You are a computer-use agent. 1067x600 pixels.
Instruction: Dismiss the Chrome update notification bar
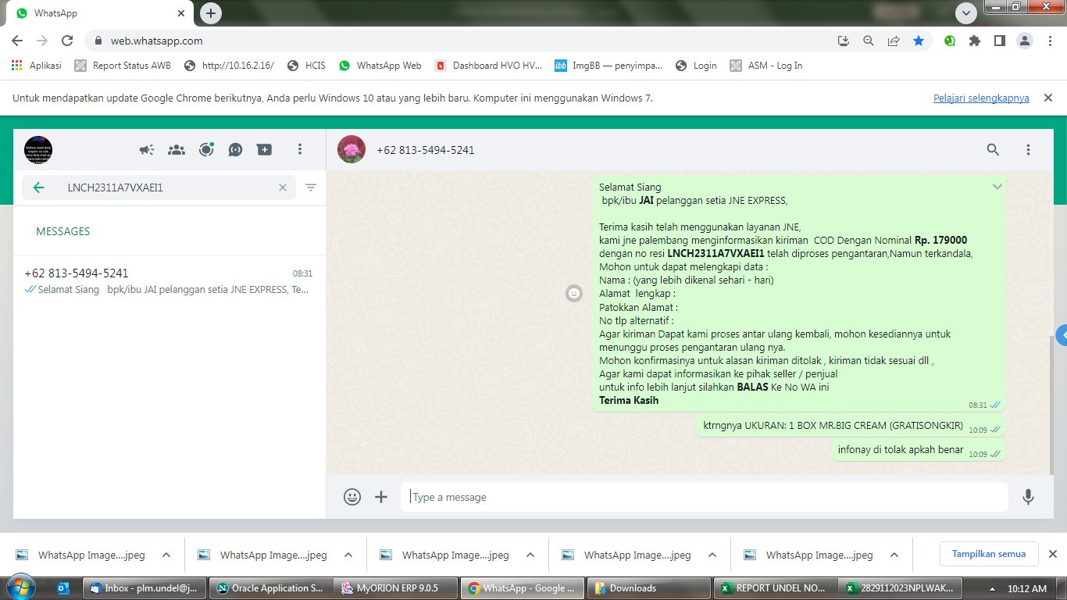1048,98
